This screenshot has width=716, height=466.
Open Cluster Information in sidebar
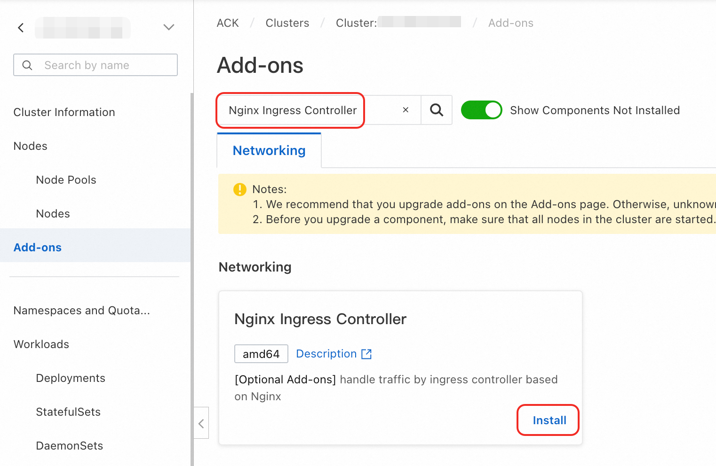pos(64,112)
